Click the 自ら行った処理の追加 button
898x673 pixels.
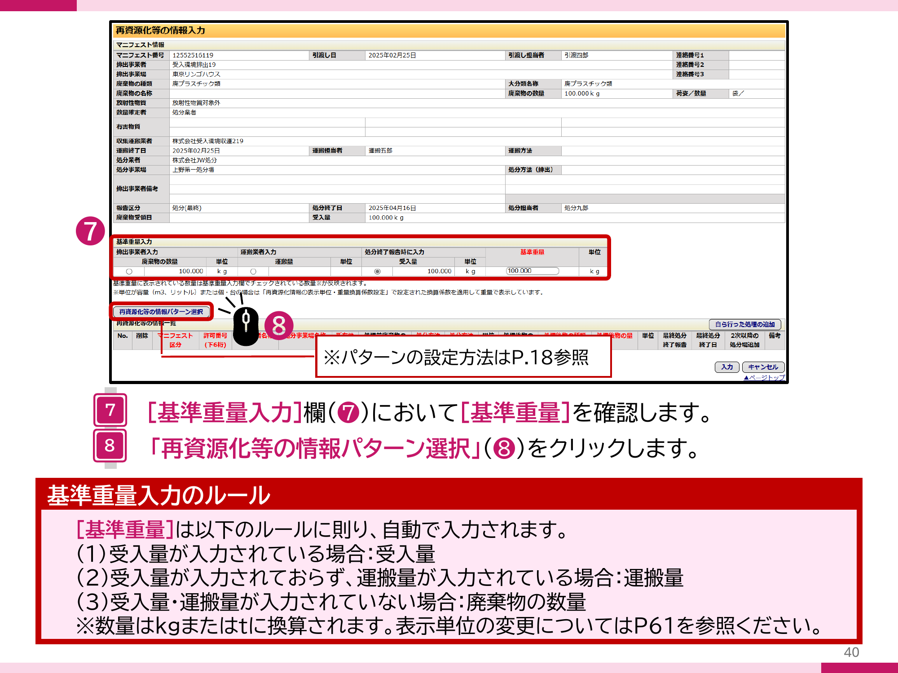pyautogui.click(x=745, y=324)
